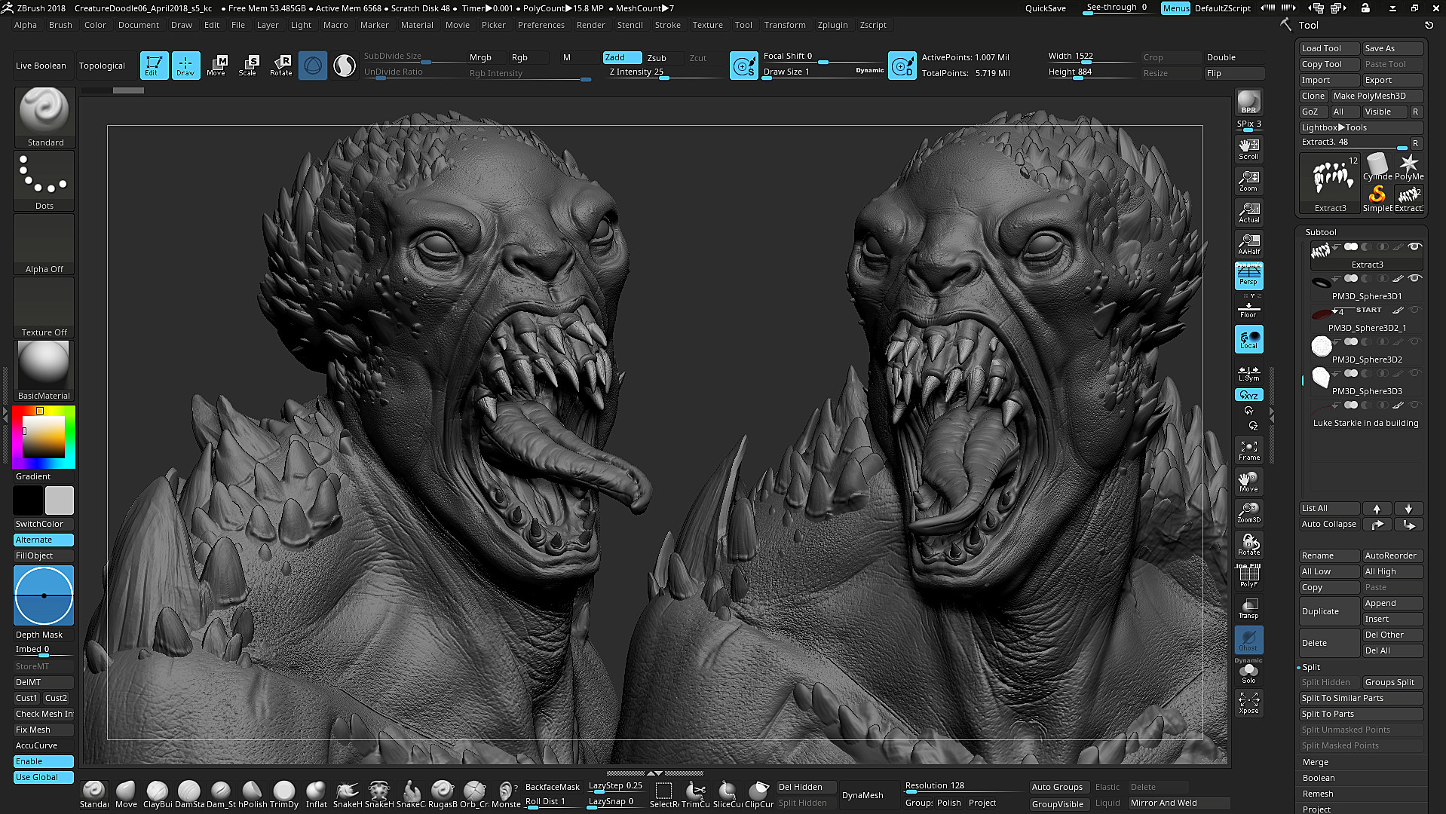The width and height of the screenshot is (1446, 814).
Task: Toggle PolyF wireframe display
Action: pos(1248,576)
